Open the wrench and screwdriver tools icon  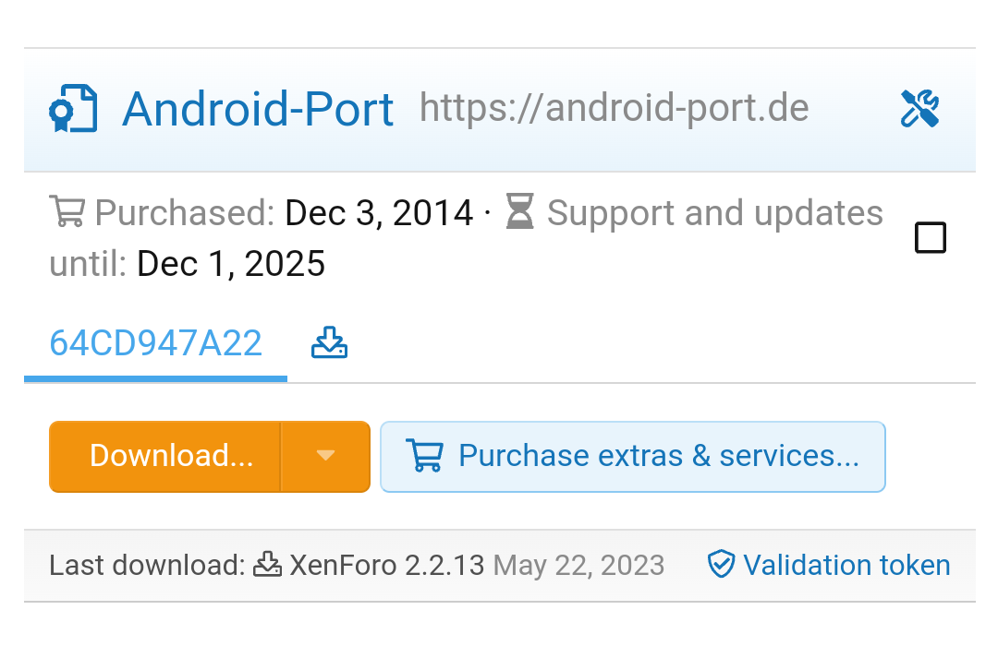pos(919,109)
